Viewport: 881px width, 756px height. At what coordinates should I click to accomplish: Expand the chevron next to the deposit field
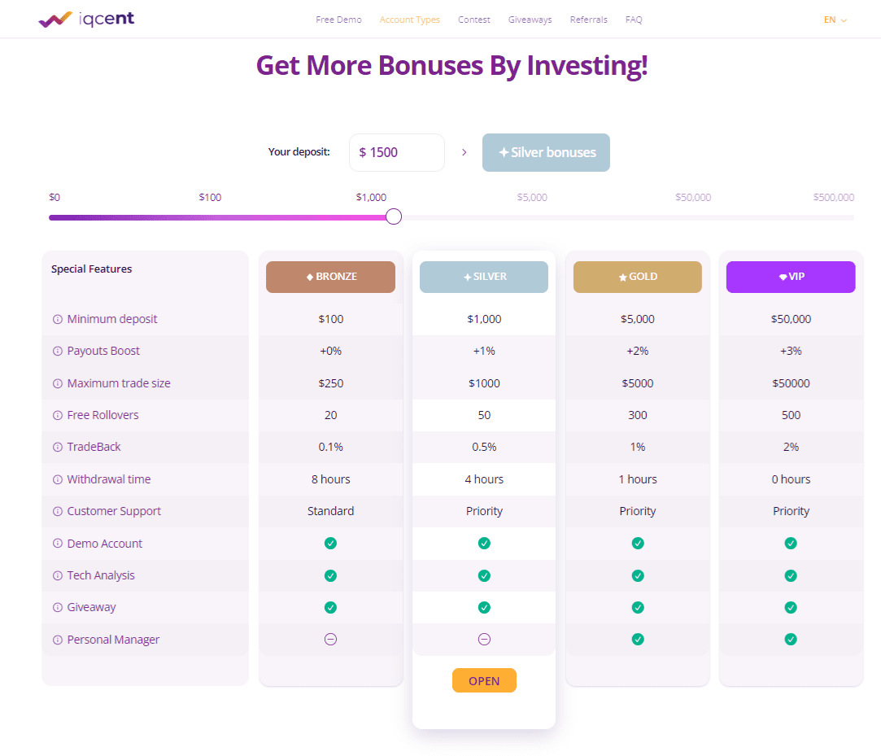coord(464,152)
